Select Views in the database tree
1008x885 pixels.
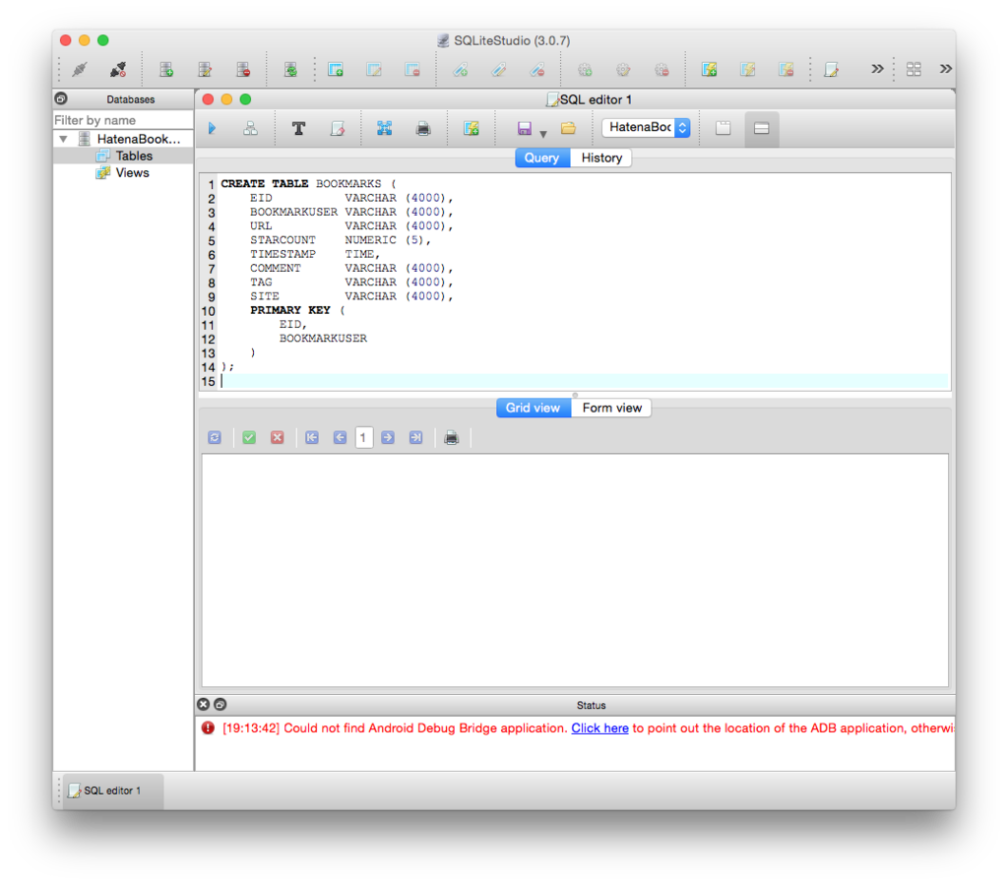(132, 173)
